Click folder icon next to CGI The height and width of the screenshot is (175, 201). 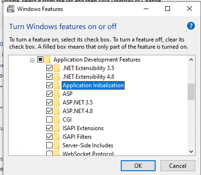(x=56, y=120)
